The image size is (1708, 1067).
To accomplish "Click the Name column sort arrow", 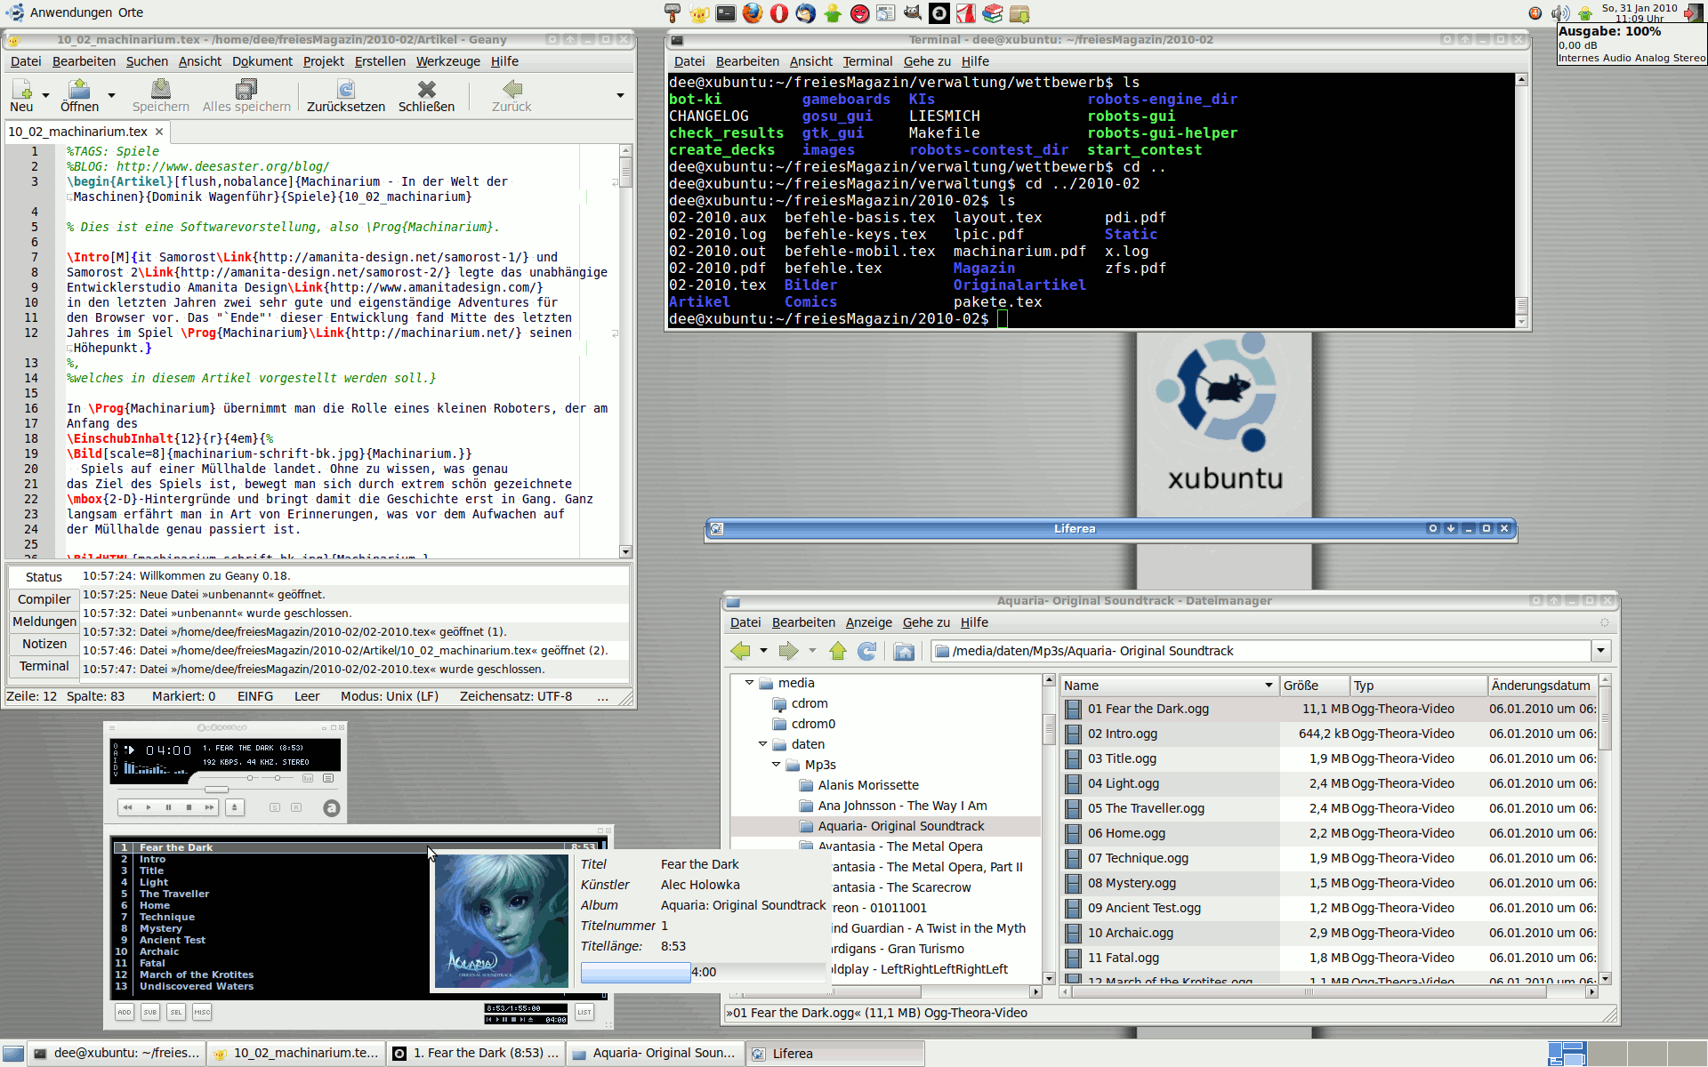I will (x=1269, y=686).
